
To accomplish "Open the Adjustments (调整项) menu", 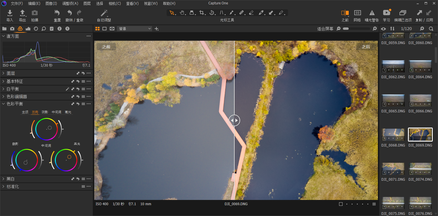I will tap(70, 4).
